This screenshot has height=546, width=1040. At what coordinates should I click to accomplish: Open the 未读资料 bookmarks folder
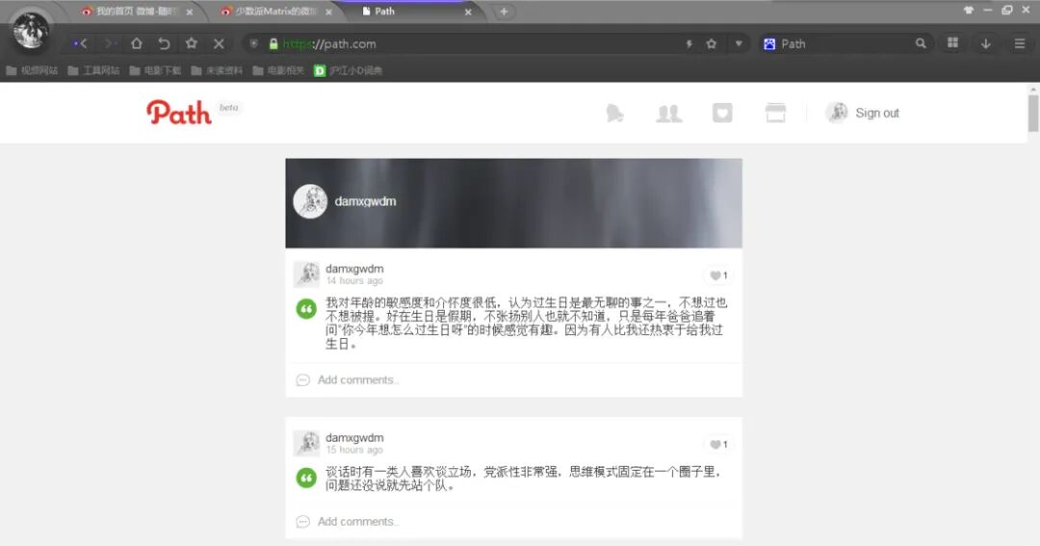(x=218, y=70)
